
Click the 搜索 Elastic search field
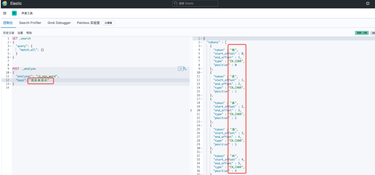click(195, 4)
